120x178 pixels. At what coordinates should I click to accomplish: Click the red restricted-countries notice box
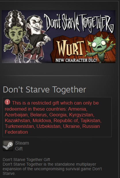click(57, 117)
